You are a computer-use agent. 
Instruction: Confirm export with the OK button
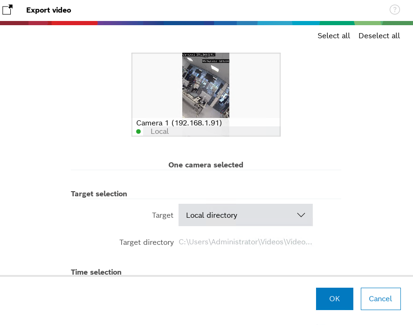[x=334, y=299]
